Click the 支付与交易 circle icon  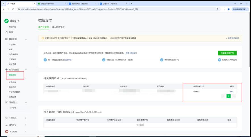click(7, 70)
